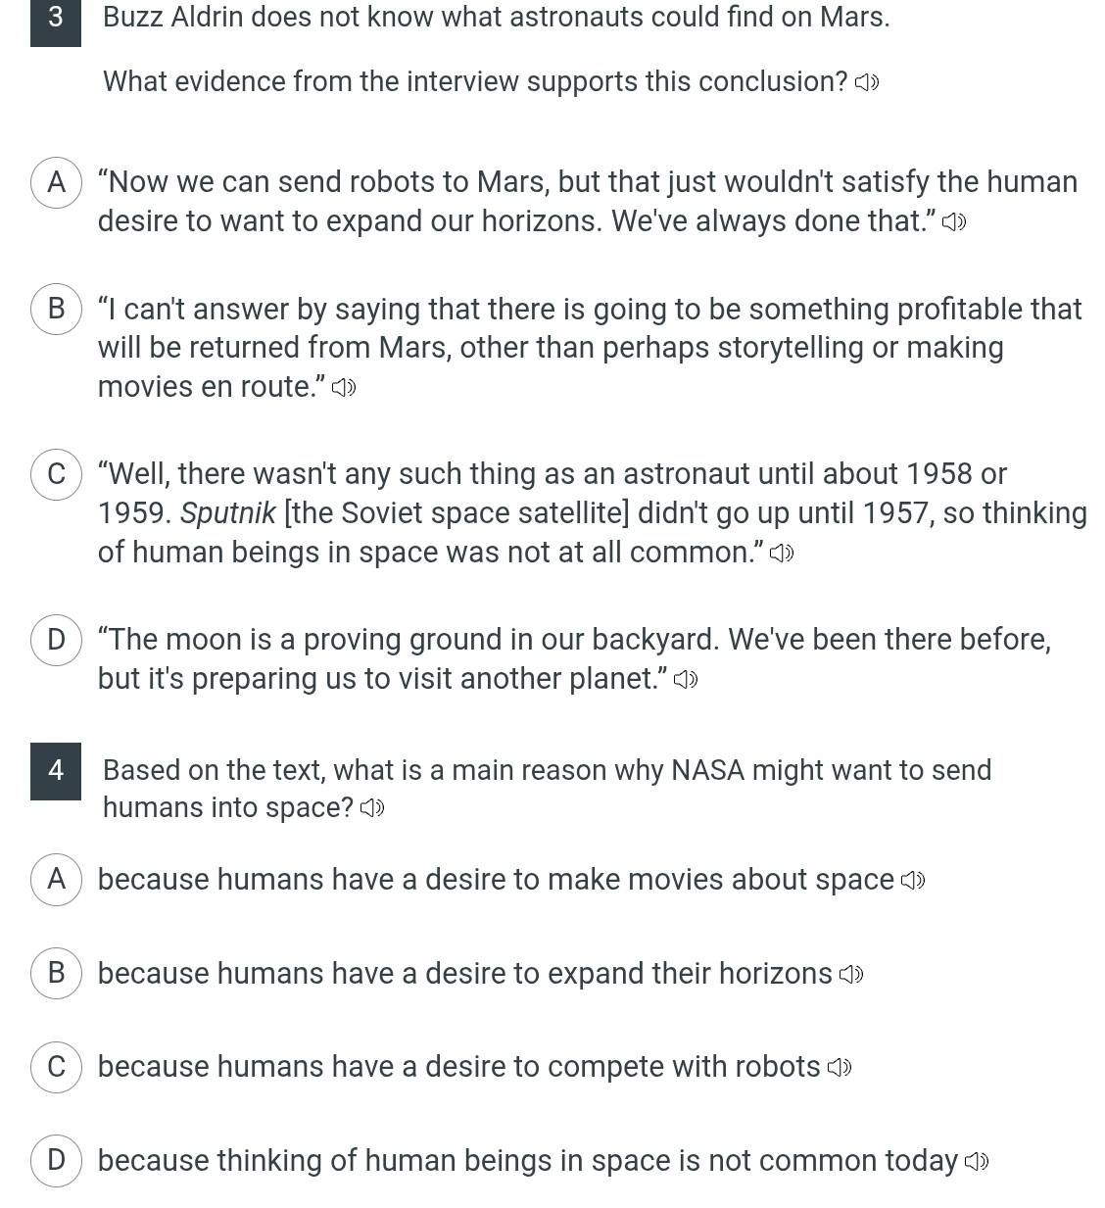Pick option C for question 4
This screenshot has height=1208, width=1105.
[x=56, y=1067]
